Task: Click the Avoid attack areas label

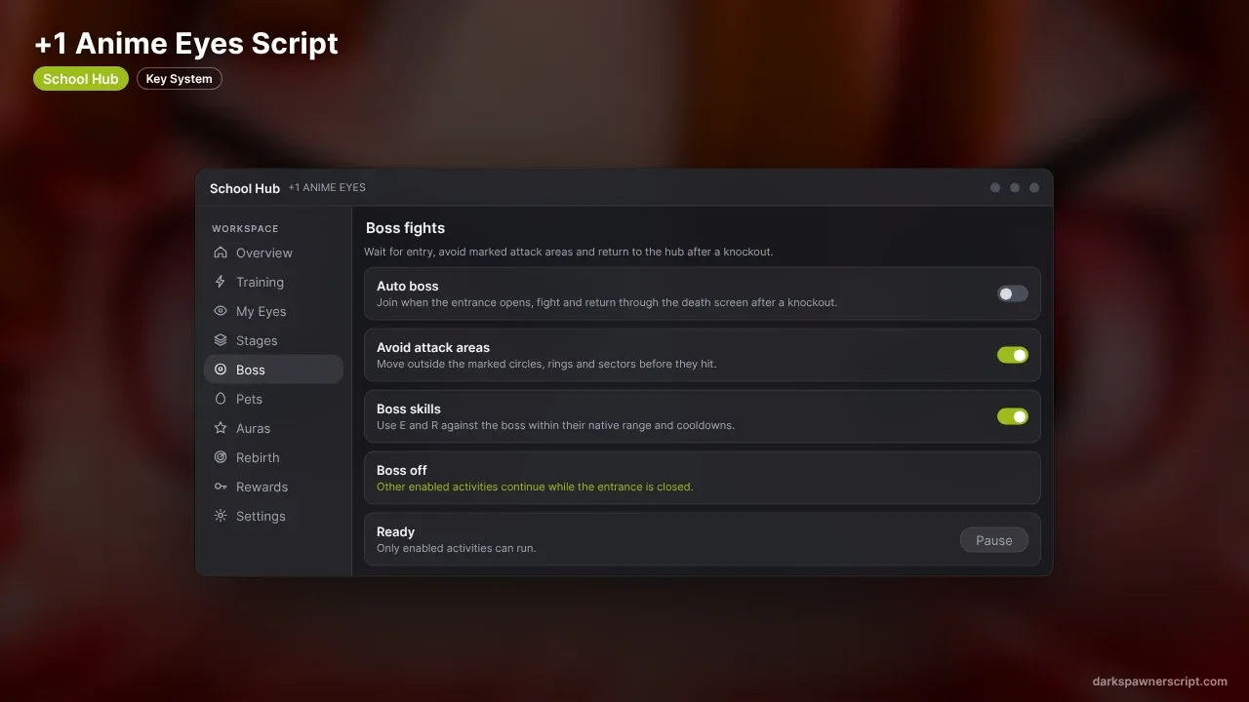Action: point(433,348)
